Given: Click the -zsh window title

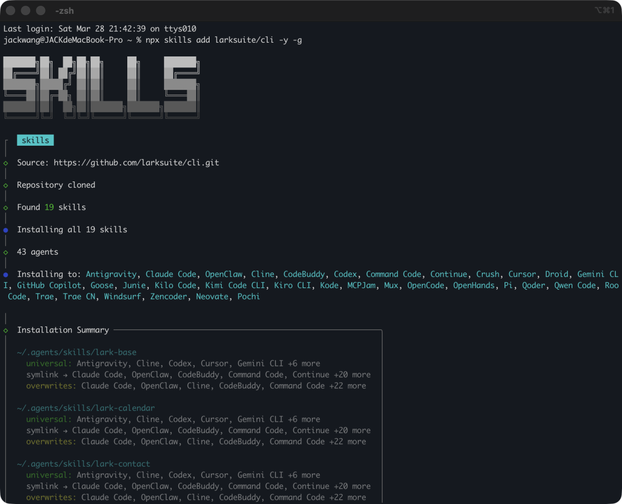Looking at the screenshot, I should pyautogui.click(x=64, y=11).
